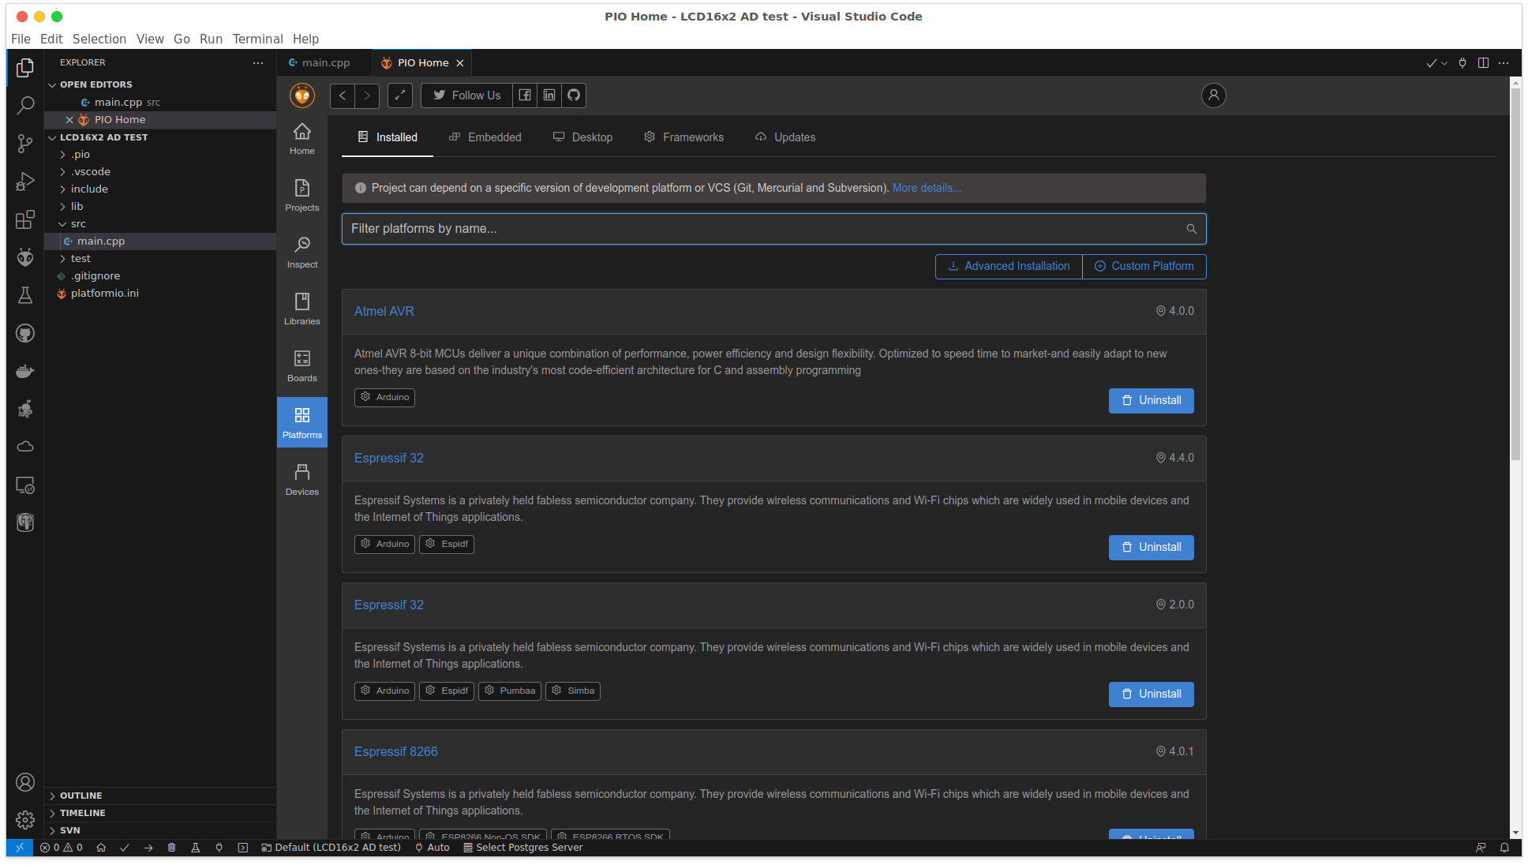Collapse the src folder
Image resolution: width=1528 pixels, height=865 pixels.
pos(78,224)
